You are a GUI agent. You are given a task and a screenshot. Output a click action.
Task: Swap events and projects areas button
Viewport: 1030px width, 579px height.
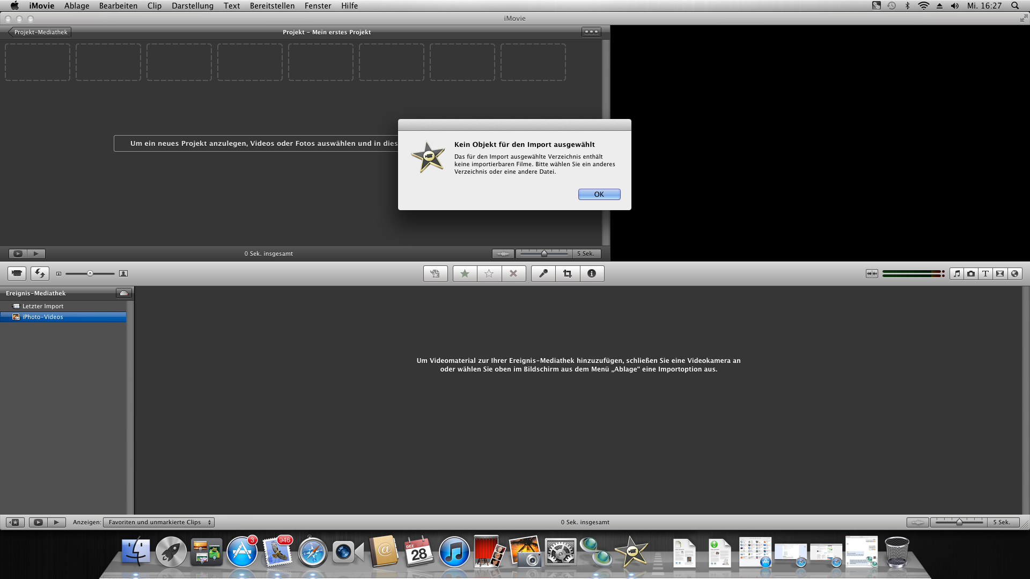40,273
